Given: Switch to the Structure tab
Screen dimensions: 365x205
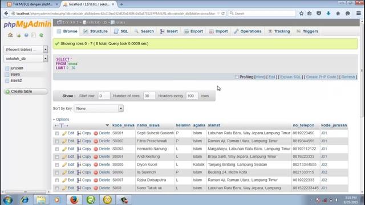Looking at the screenshot, I should (96, 31).
